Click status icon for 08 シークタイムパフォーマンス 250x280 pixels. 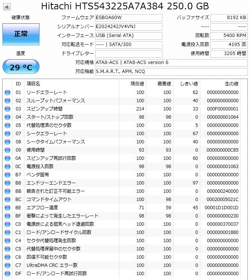pyautogui.click(x=7, y=142)
